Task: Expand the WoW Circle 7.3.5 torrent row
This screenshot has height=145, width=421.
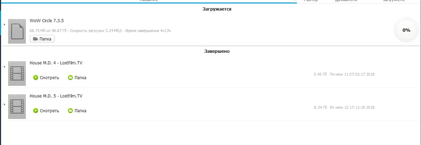Action: 5,25
